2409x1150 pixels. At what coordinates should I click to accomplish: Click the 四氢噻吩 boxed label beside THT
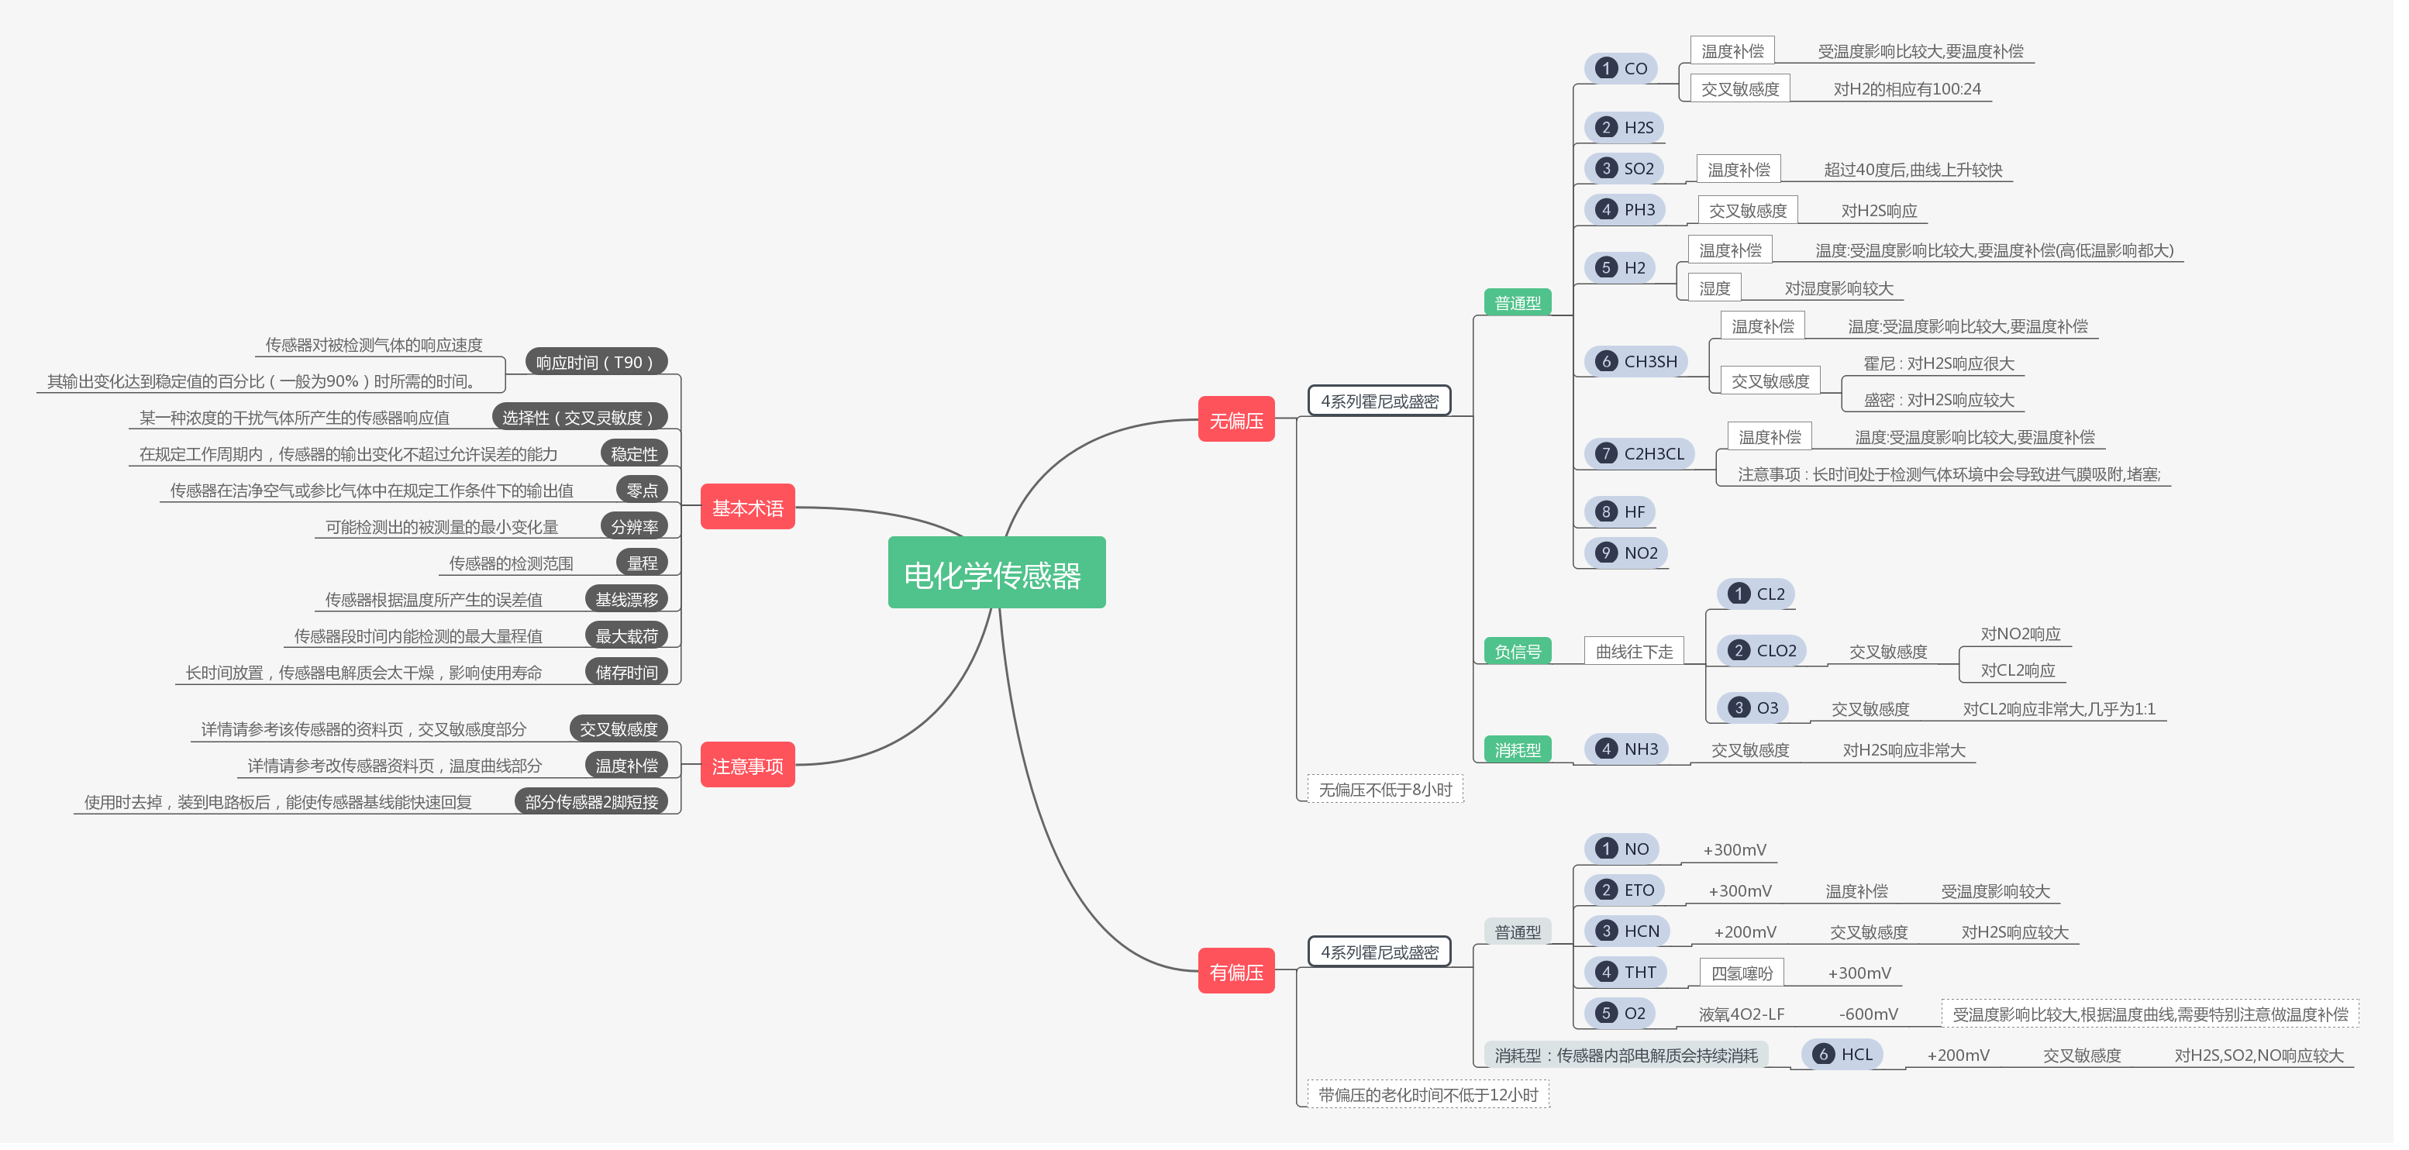click(x=1742, y=973)
